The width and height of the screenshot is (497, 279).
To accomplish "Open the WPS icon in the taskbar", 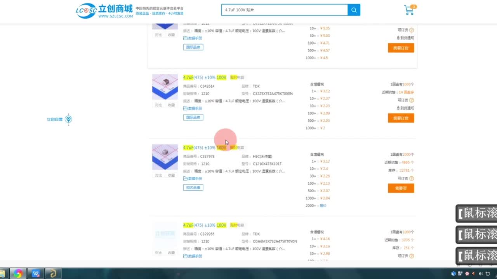I will [x=36, y=274].
